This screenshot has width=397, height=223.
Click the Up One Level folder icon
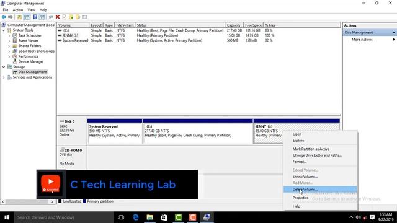(x=19, y=17)
